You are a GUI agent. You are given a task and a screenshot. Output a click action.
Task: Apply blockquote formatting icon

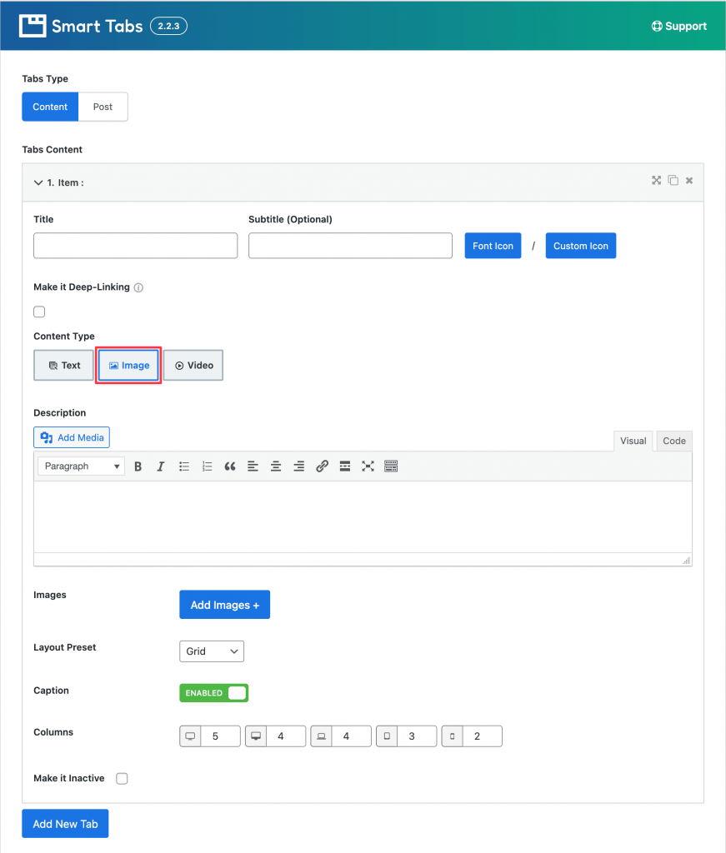coord(230,466)
